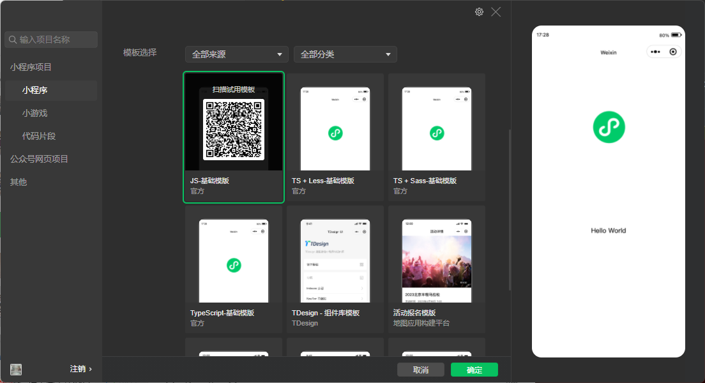The image size is (705, 383).
Task: Choose the TS + Sass-基础模版 template
Action: pyautogui.click(x=437, y=137)
